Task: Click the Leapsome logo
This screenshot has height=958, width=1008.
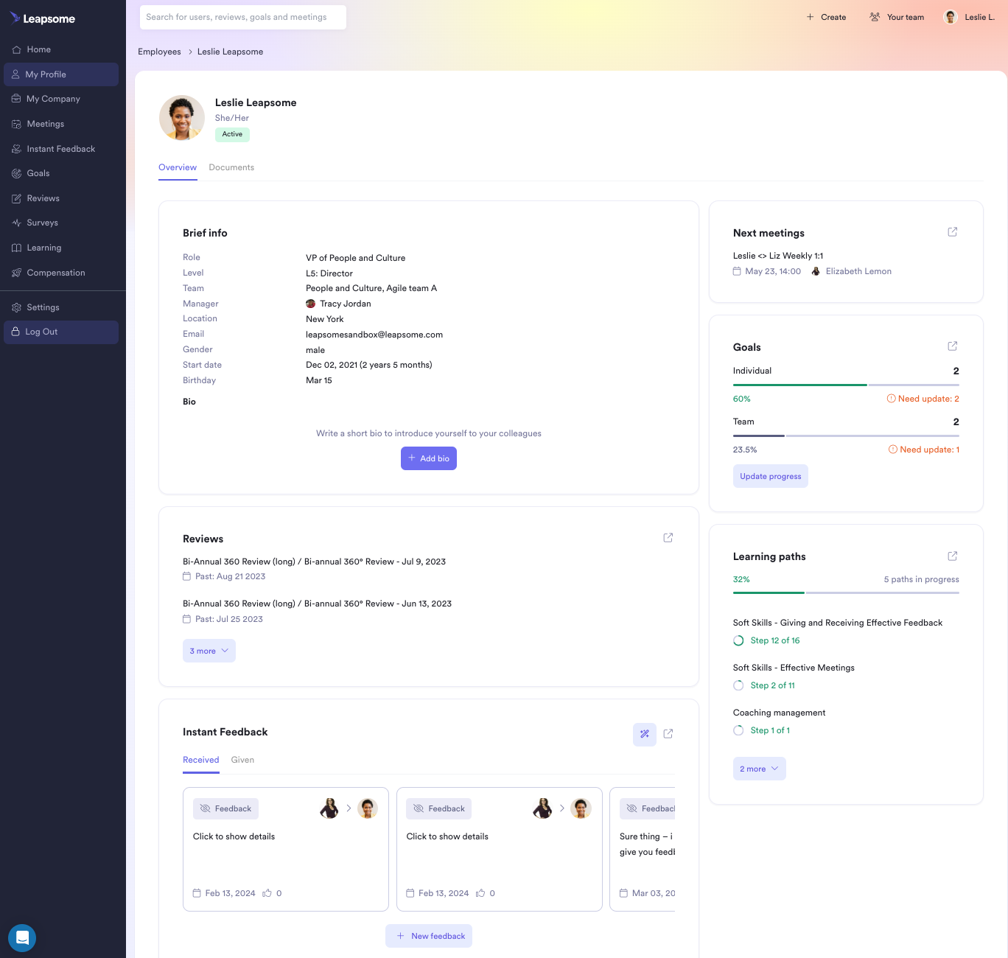Action: click(x=43, y=18)
